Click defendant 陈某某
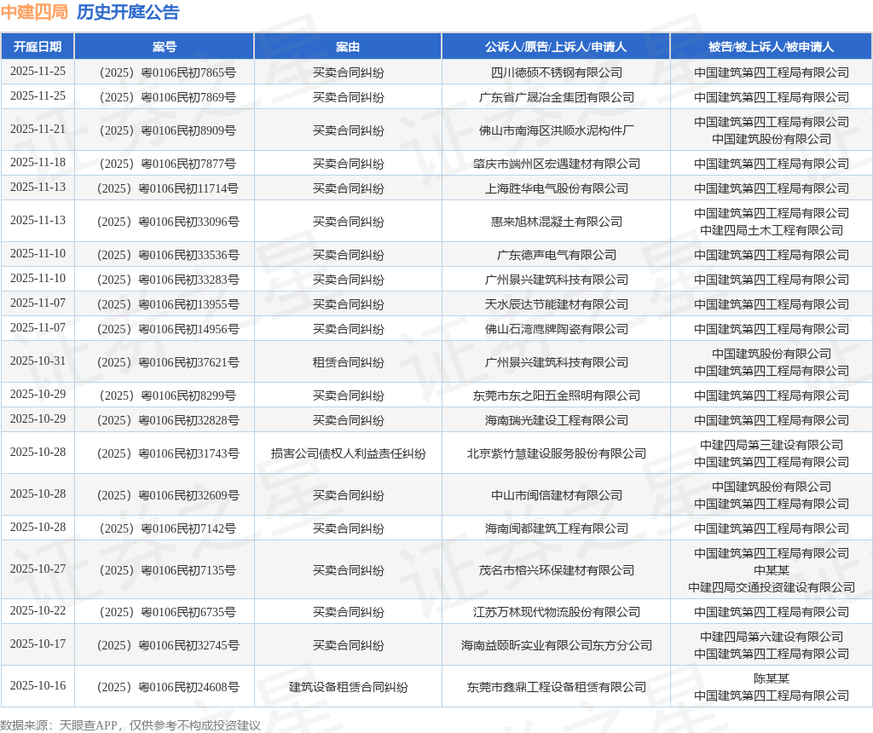Screen dimensions: 873x733 pos(771,678)
